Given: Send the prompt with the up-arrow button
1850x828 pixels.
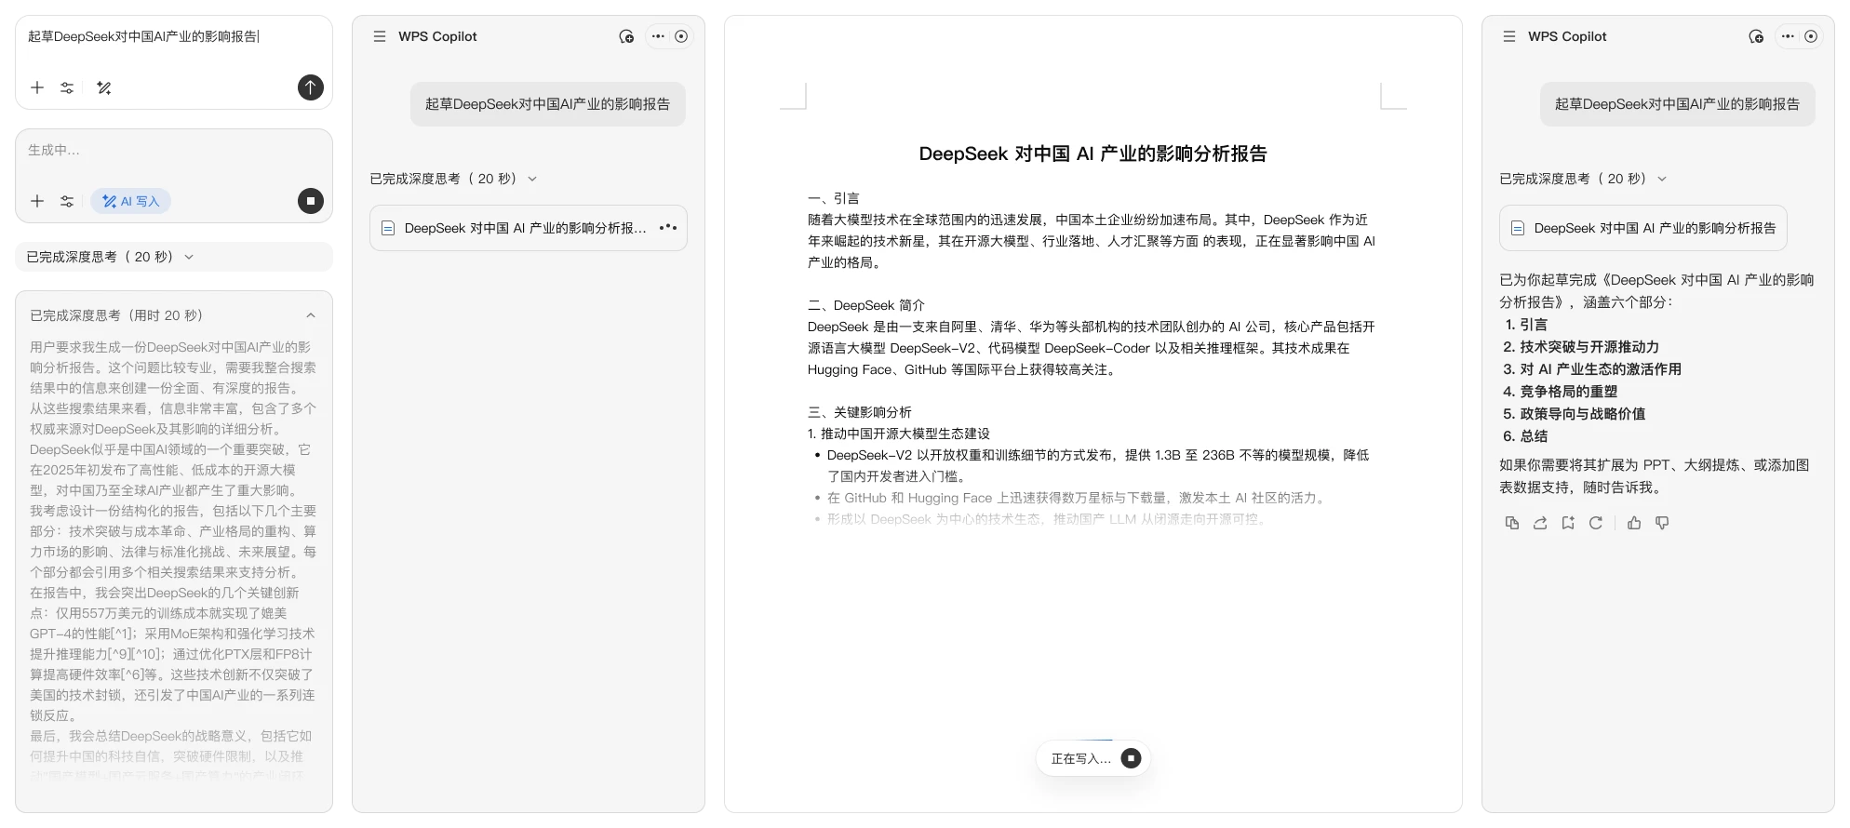Looking at the screenshot, I should pos(311,87).
